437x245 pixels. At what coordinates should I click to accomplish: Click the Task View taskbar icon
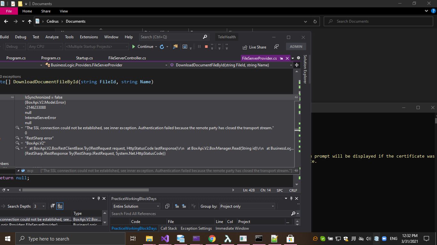point(133,239)
